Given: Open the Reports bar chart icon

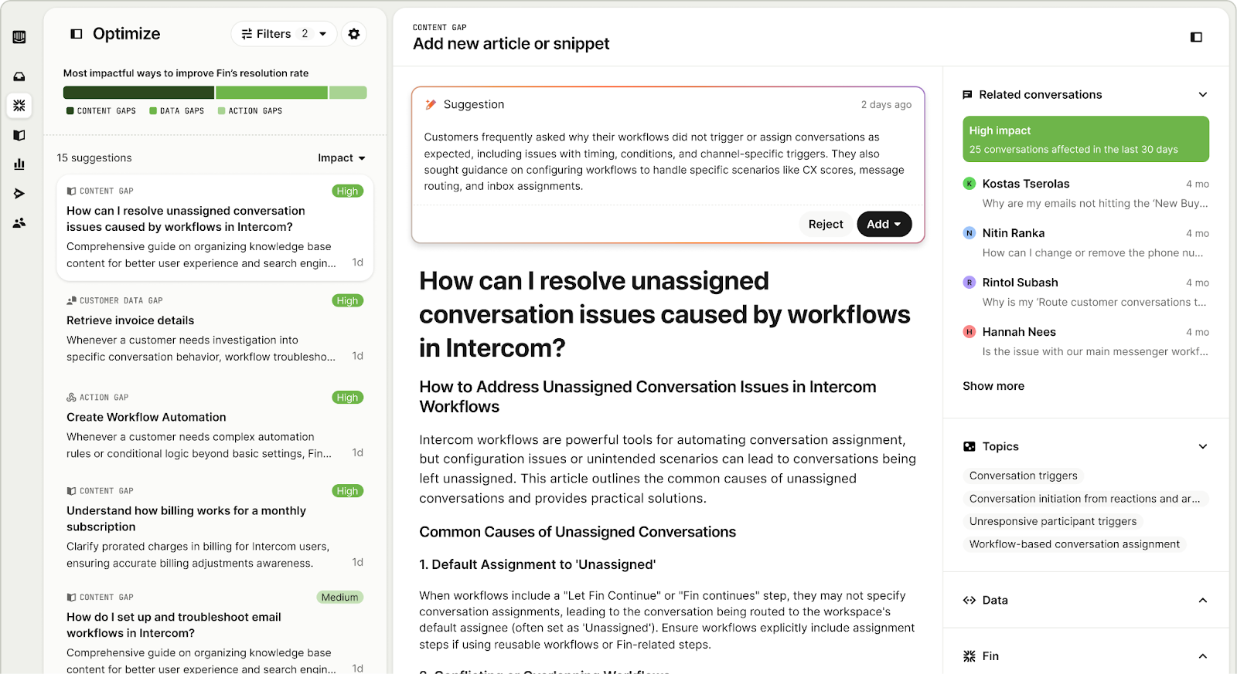Looking at the screenshot, I should pos(19,164).
